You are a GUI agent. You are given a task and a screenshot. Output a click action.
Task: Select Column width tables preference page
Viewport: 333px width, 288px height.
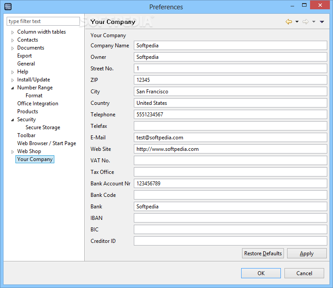point(42,32)
